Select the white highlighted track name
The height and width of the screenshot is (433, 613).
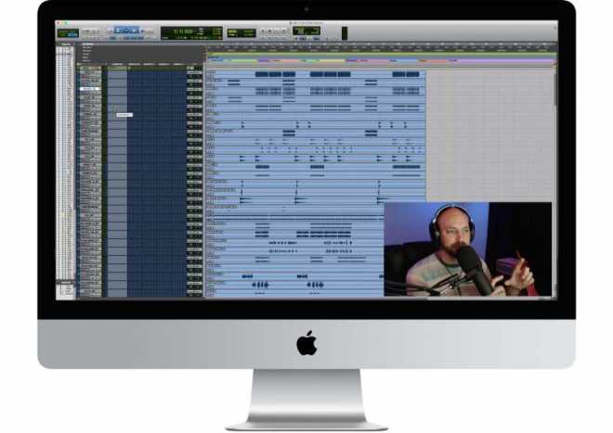point(89,89)
